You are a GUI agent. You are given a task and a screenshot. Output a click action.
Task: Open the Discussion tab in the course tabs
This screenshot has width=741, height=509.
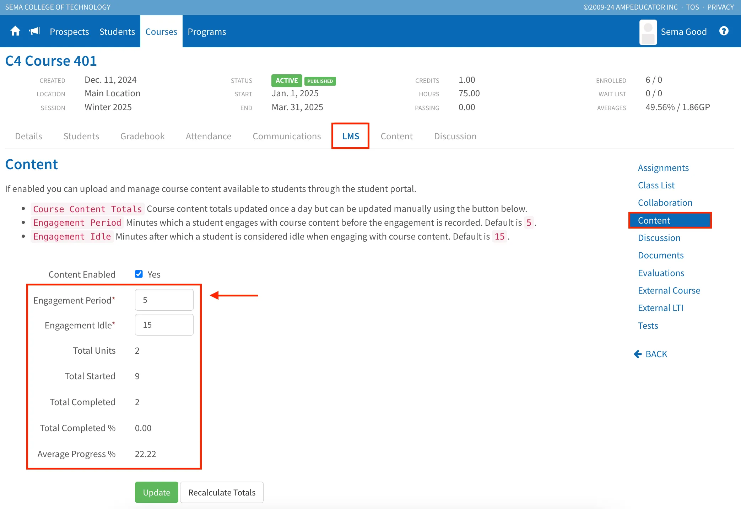[x=455, y=136]
